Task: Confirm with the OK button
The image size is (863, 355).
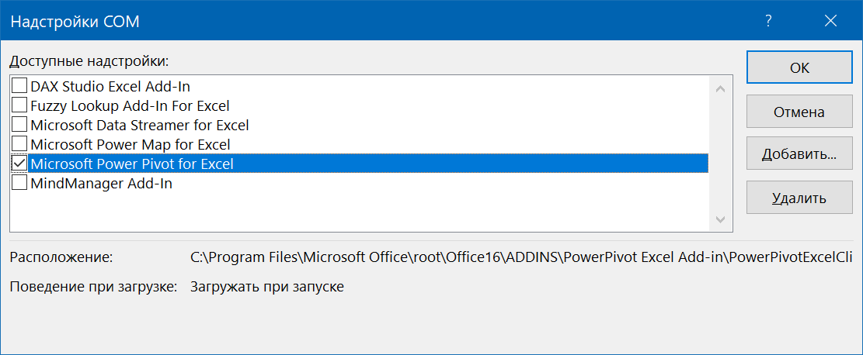Action: point(800,67)
